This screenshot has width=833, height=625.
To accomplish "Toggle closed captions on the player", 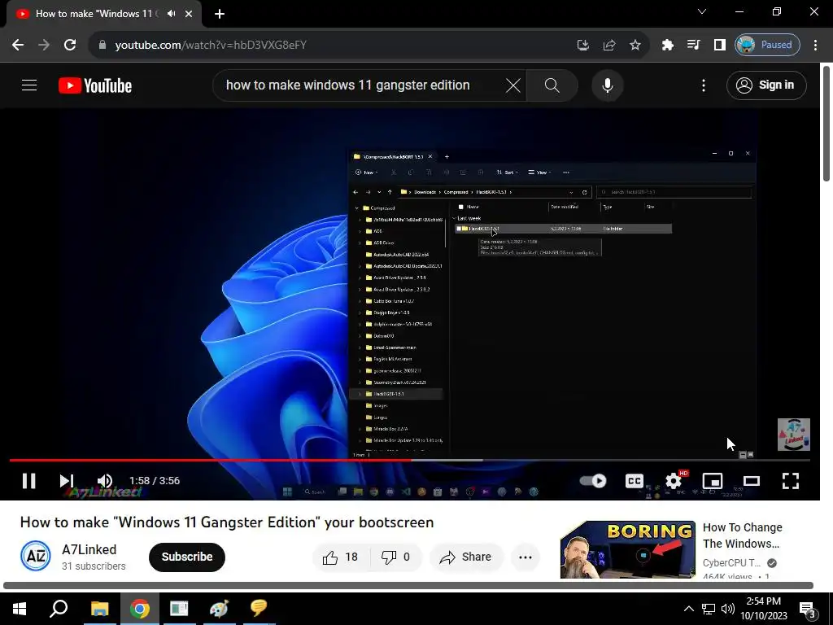I will pos(634,480).
